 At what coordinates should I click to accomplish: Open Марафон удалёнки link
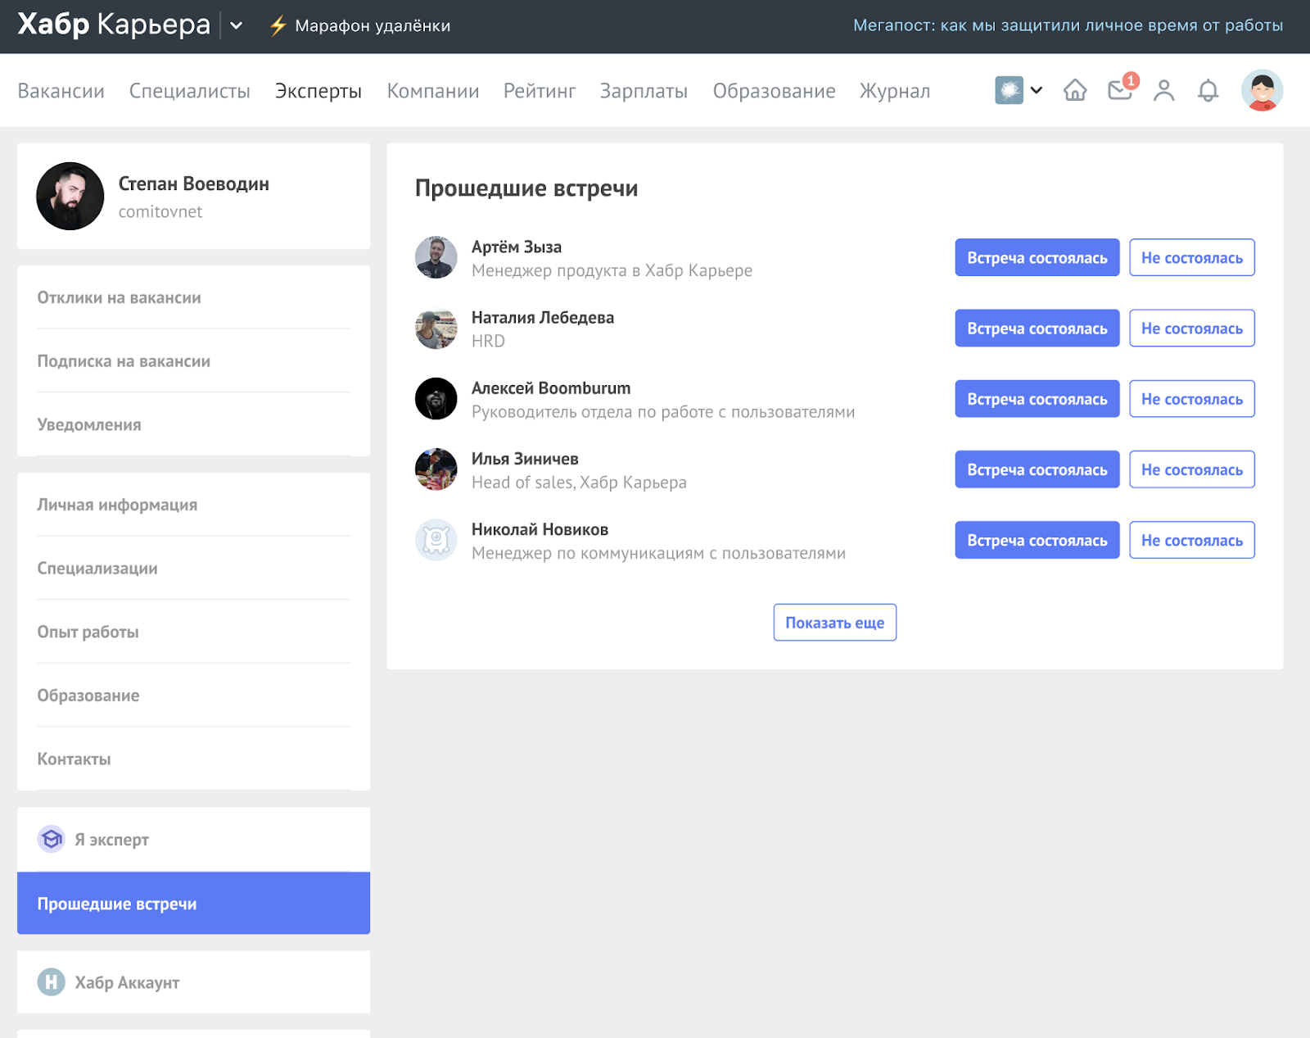click(373, 26)
